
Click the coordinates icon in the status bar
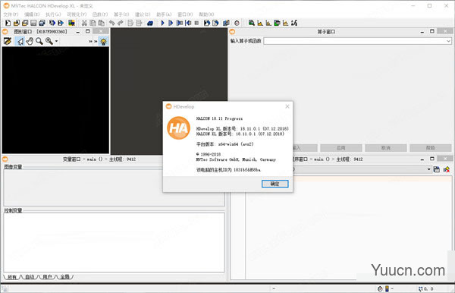(420, 288)
